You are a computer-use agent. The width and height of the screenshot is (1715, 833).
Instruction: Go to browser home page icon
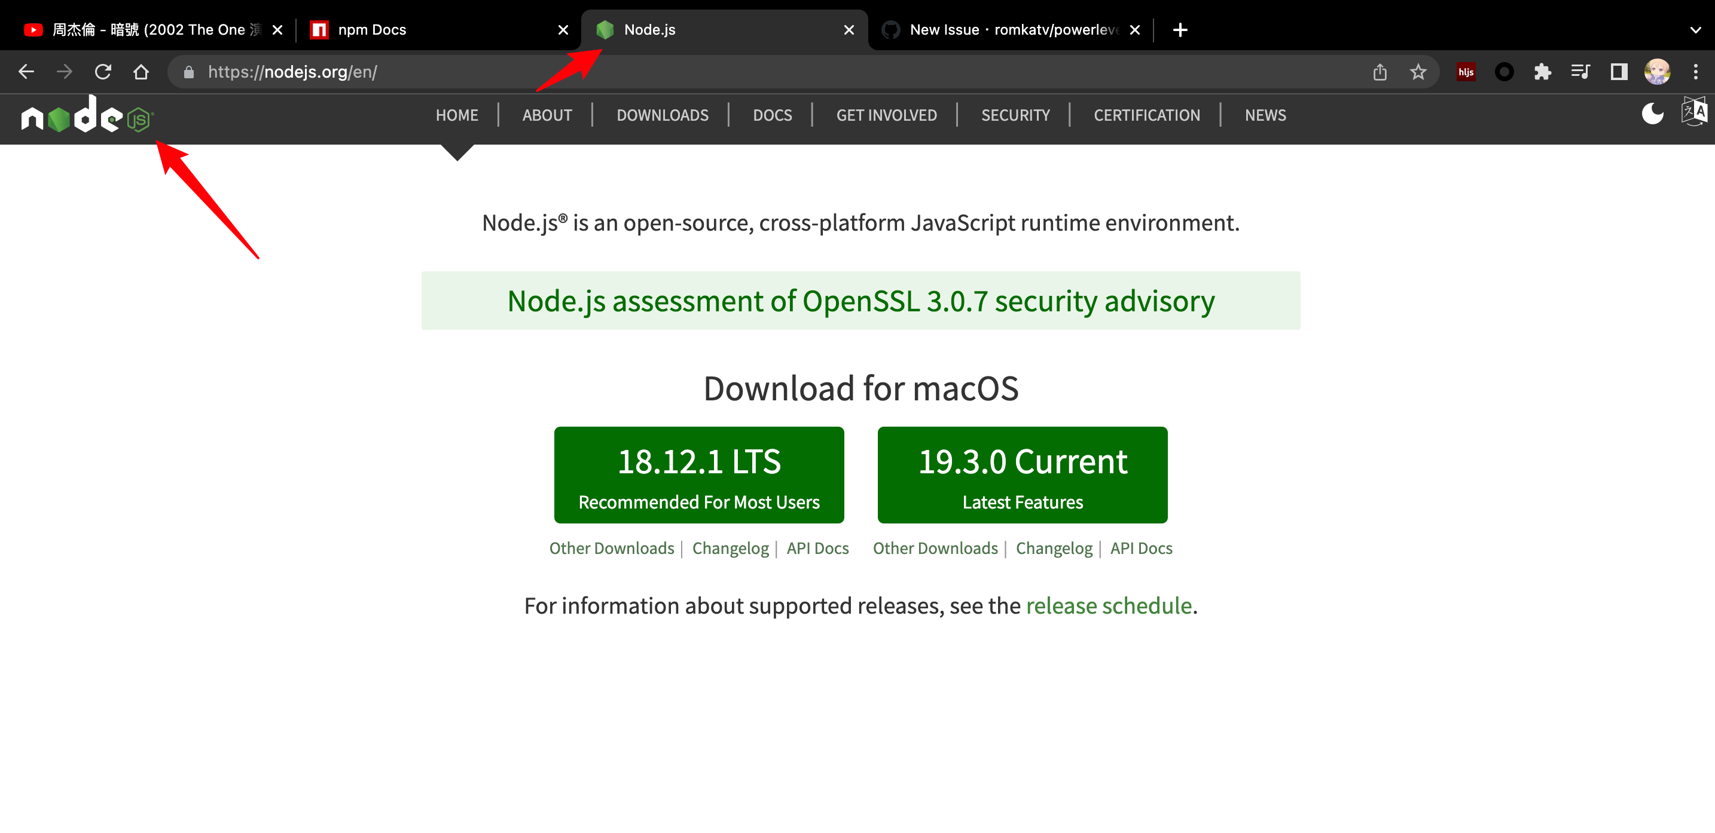[141, 72]
